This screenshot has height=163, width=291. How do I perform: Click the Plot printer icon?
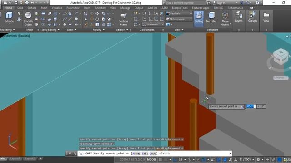[27, 3]
